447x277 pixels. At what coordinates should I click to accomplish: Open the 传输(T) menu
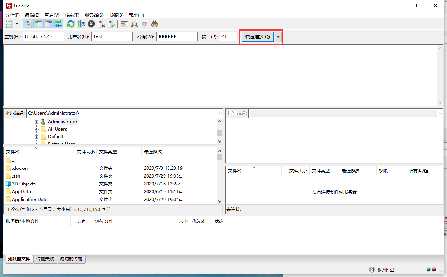click(x=72, y=15)
